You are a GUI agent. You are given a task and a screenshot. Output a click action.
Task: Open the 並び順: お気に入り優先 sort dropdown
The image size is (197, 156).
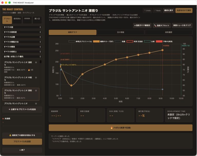(22, 57)
